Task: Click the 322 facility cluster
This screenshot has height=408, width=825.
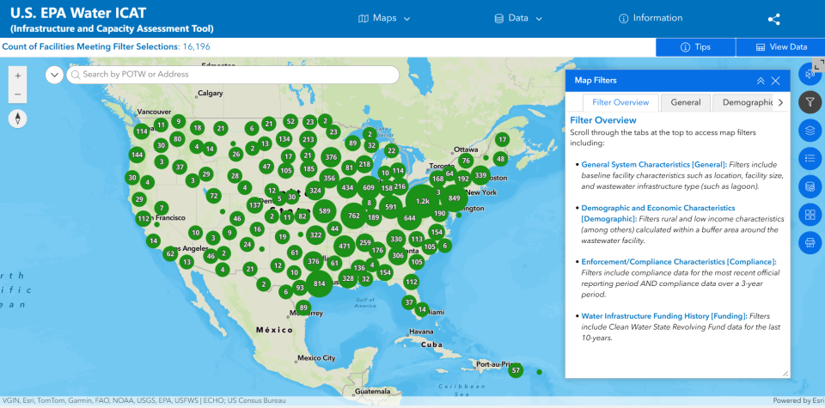Action: tap(315, 235)
